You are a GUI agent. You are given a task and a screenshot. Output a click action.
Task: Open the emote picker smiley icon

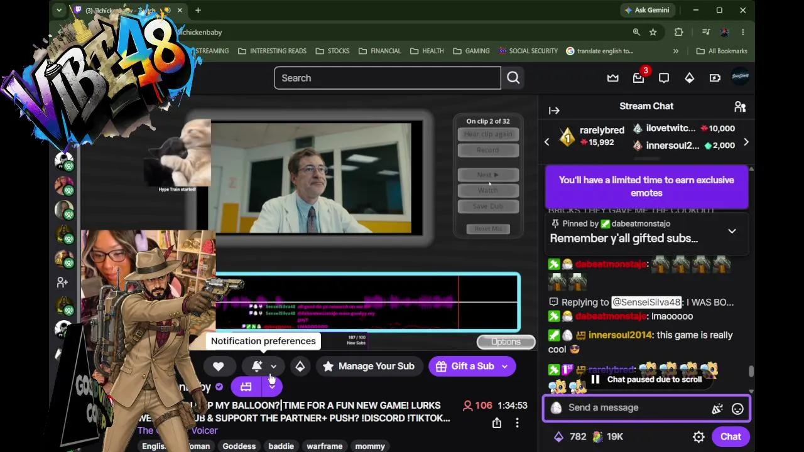point(737,409)
